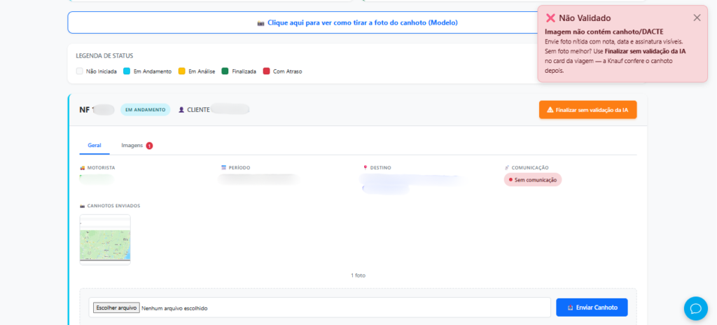Click icon on the Enviar Canhoto button
The height and width of the screenshot is (325, 717).
(570, 307)
